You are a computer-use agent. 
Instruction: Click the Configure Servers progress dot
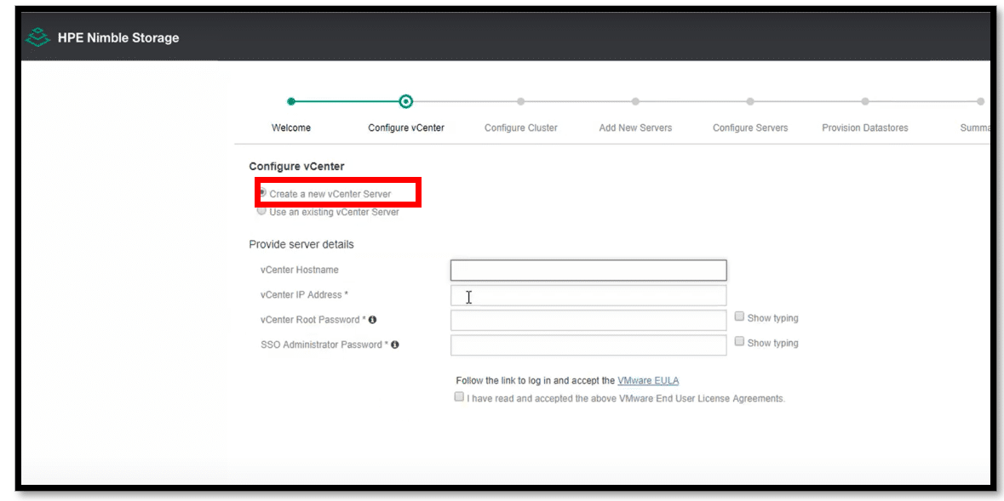[750, 101]
